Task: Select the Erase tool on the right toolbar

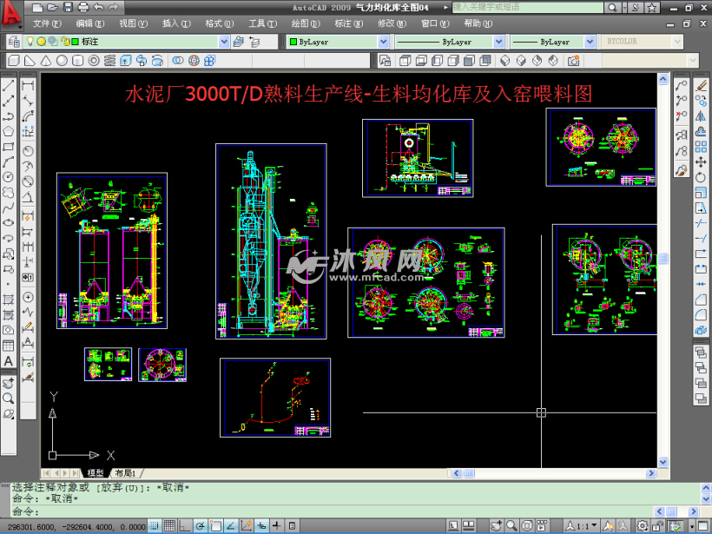Action: point(701,85)
